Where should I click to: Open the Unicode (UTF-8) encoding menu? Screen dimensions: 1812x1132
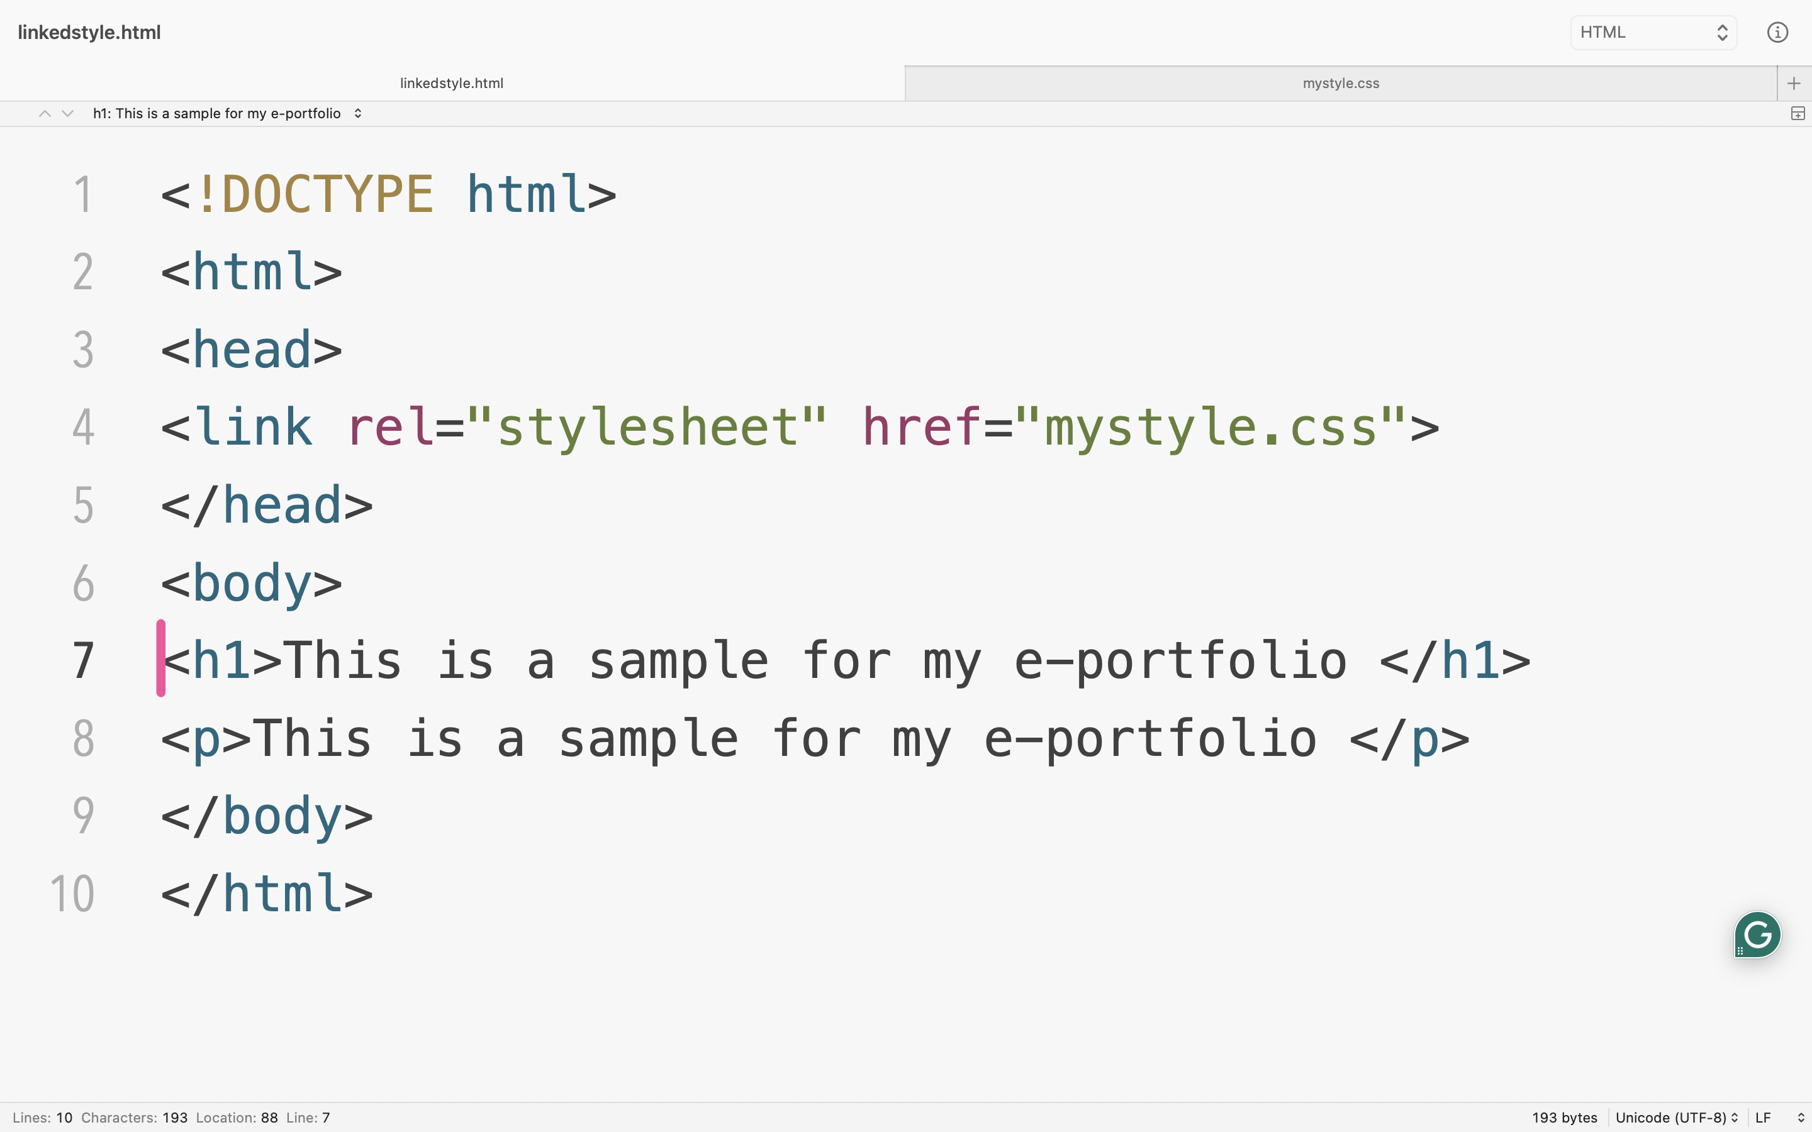point(1675,1117)
